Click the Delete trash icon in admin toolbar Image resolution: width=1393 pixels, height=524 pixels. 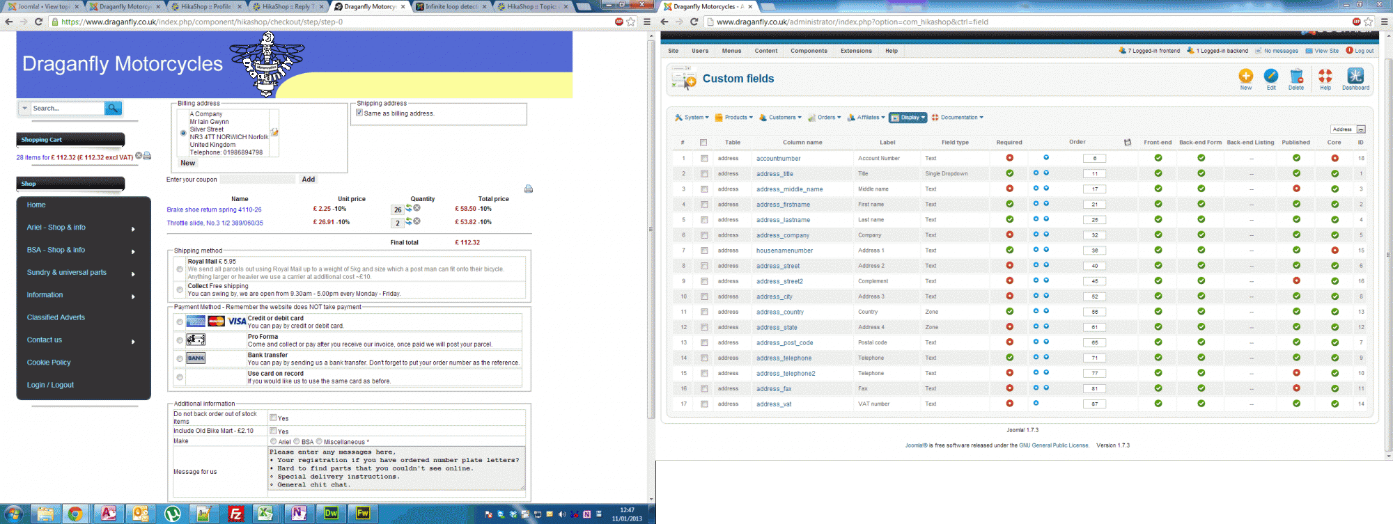click(1296, 79)
